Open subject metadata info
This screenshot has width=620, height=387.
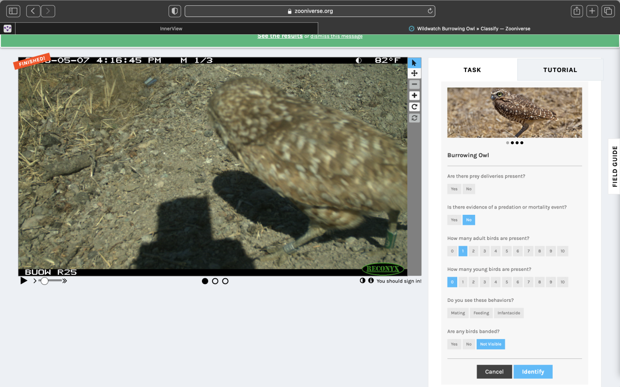371,281
